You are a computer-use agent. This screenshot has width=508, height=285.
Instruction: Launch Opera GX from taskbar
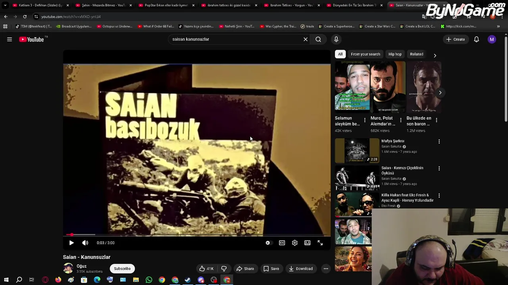(45, 280)
